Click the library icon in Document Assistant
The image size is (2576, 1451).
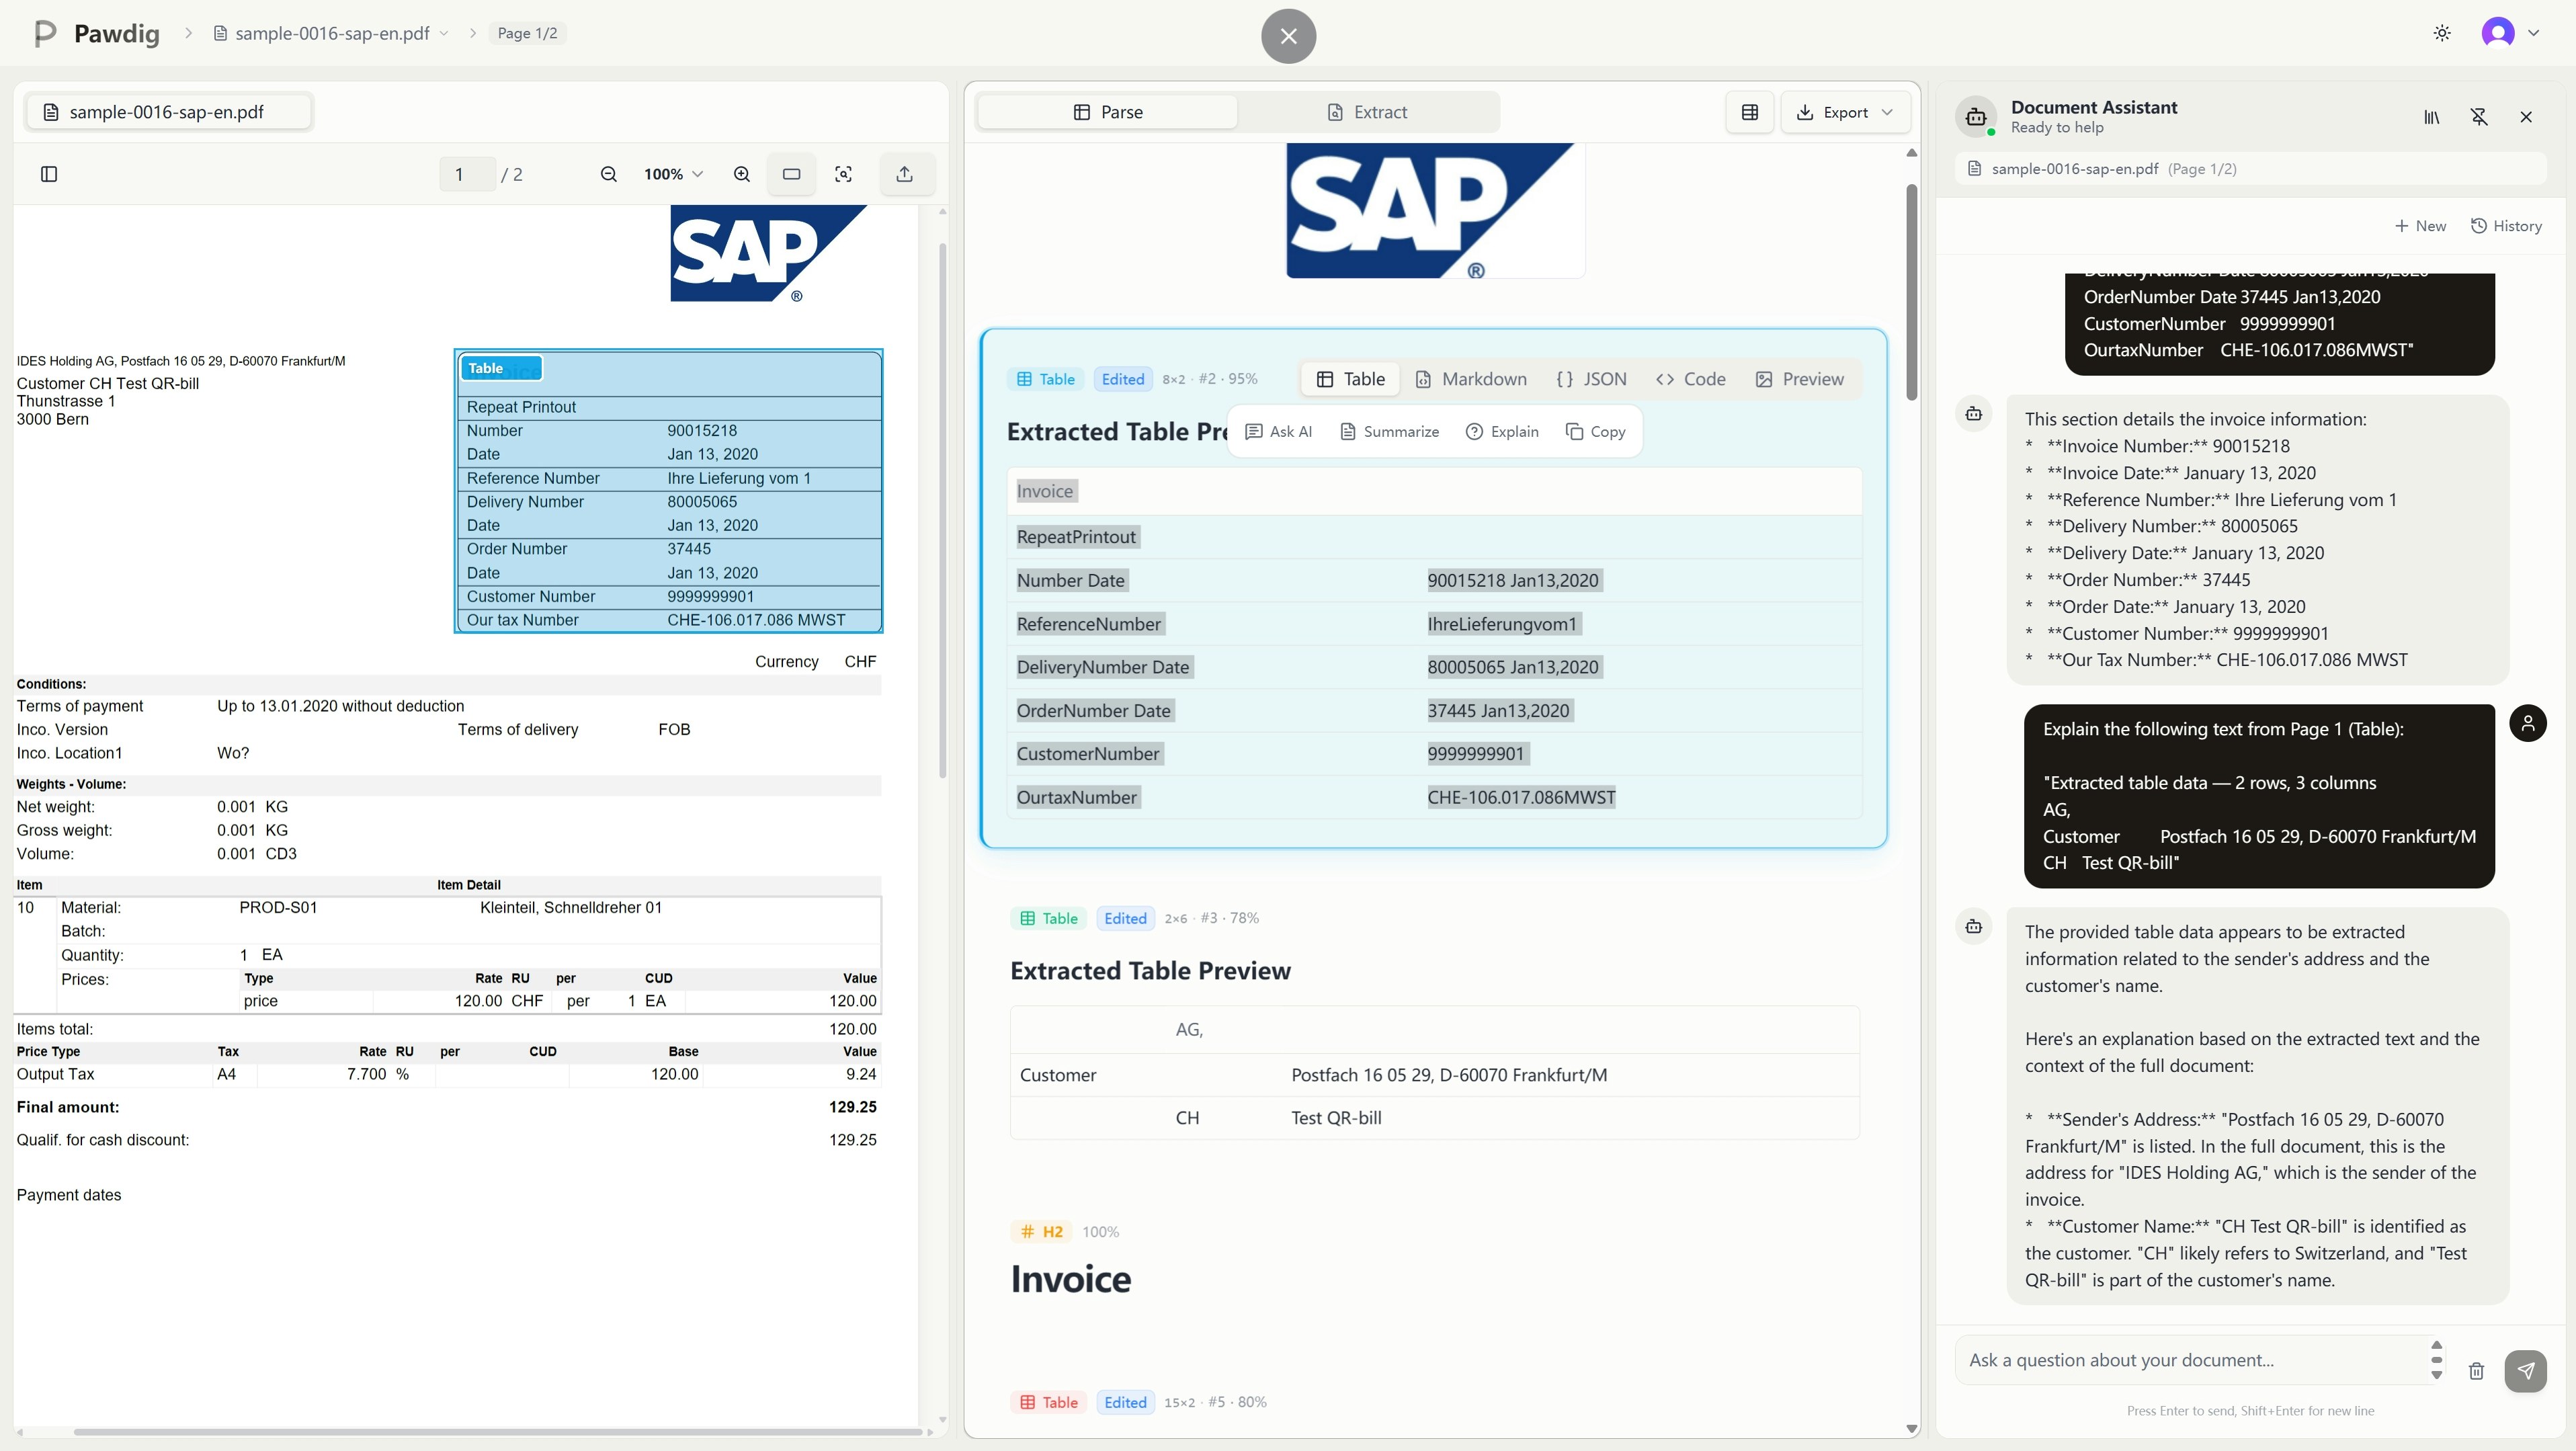click(2431, 117)
